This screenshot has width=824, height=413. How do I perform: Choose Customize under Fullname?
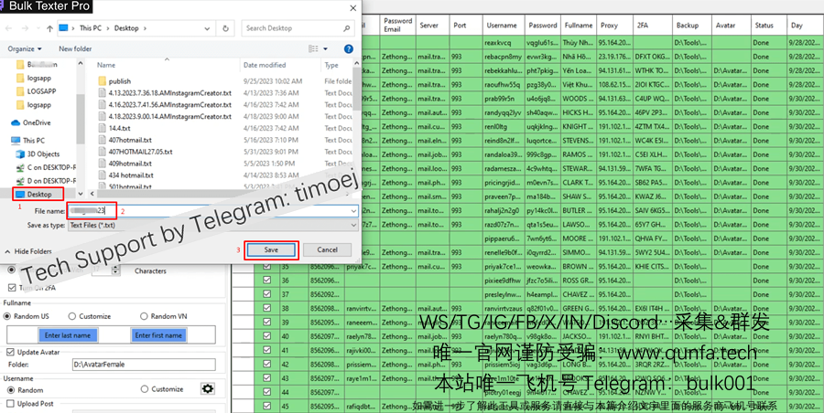(x=72, y=316)
